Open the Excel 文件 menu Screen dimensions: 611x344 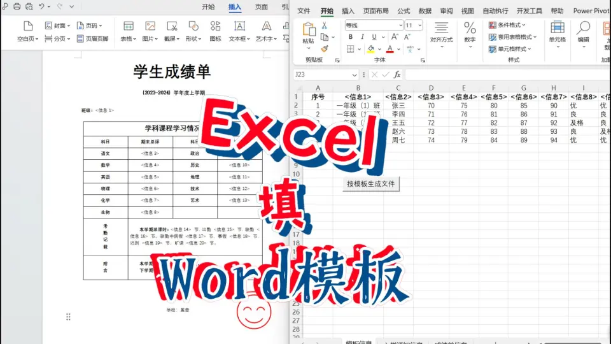(304, 11)
